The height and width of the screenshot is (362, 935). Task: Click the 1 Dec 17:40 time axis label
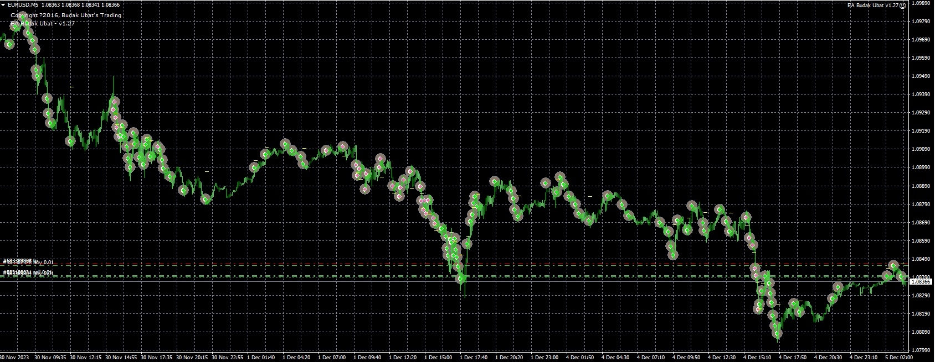[473, 358]
